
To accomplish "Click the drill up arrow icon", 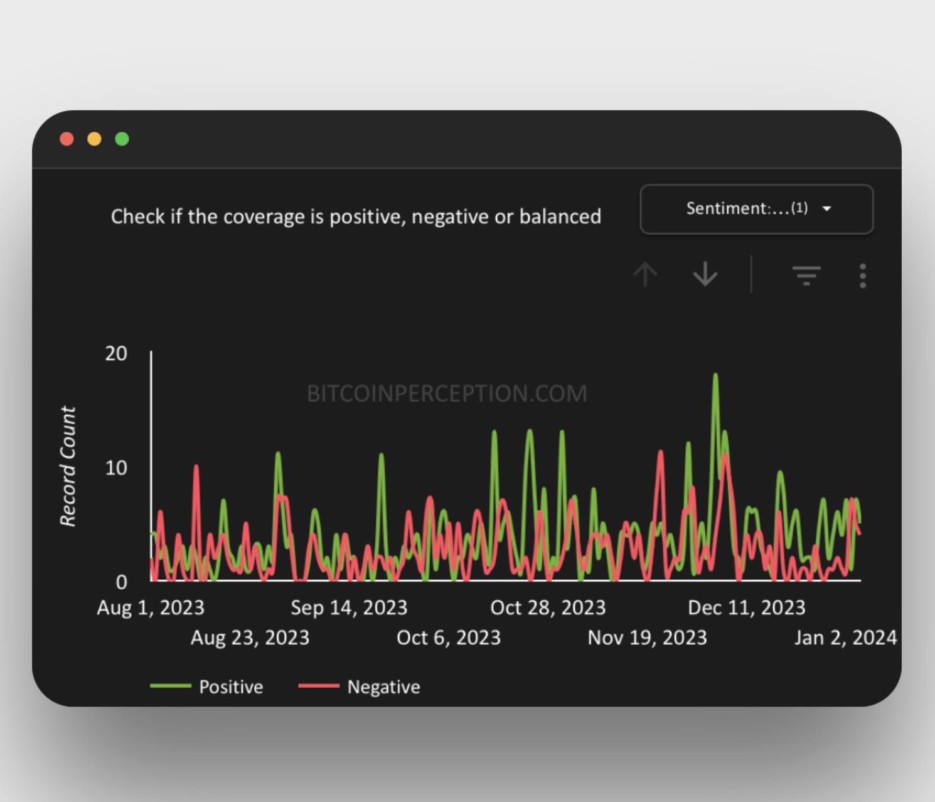I will (x=645, y=274).
